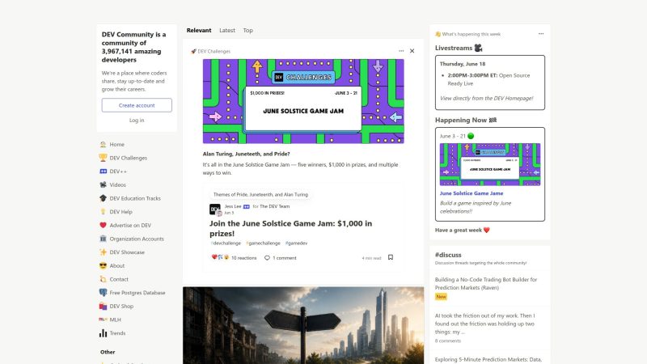Click the bank icon for Organization Accounts

[104, 239]
